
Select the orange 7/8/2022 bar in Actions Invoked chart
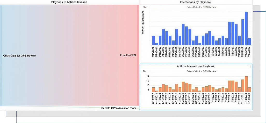[x=233, y=86]
